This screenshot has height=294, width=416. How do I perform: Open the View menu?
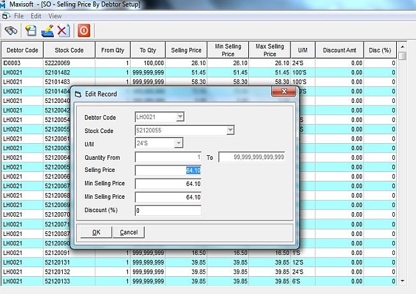(x=55, y=15)
